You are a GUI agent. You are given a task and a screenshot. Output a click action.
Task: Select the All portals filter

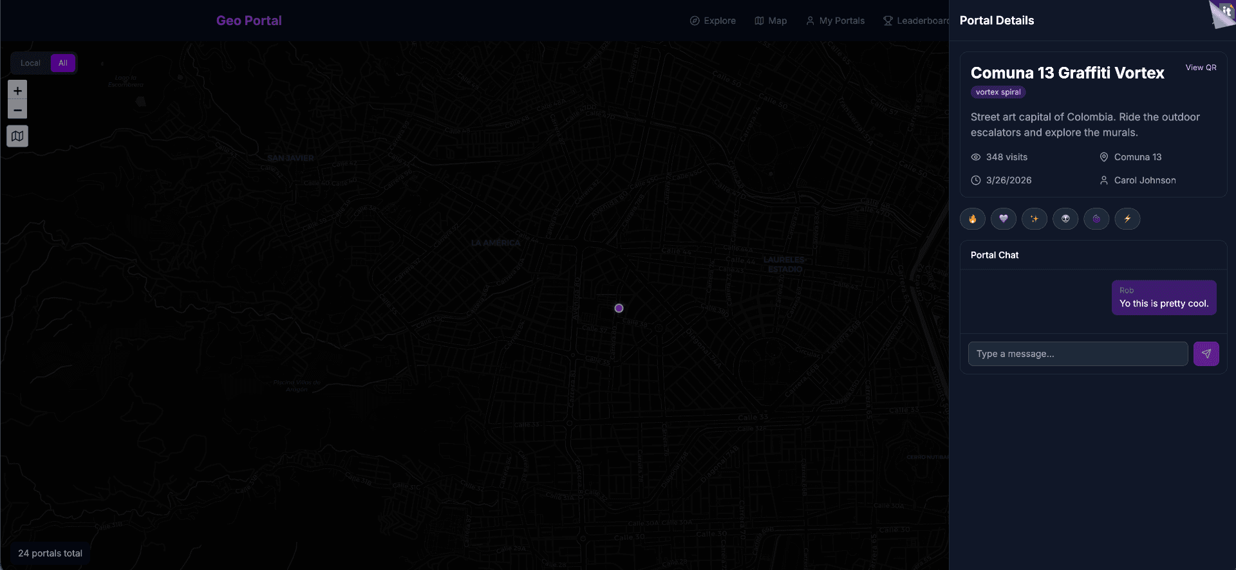[63, 63]
